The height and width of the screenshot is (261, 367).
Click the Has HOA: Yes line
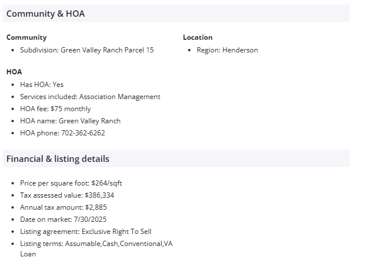click(x=41, y=85)
